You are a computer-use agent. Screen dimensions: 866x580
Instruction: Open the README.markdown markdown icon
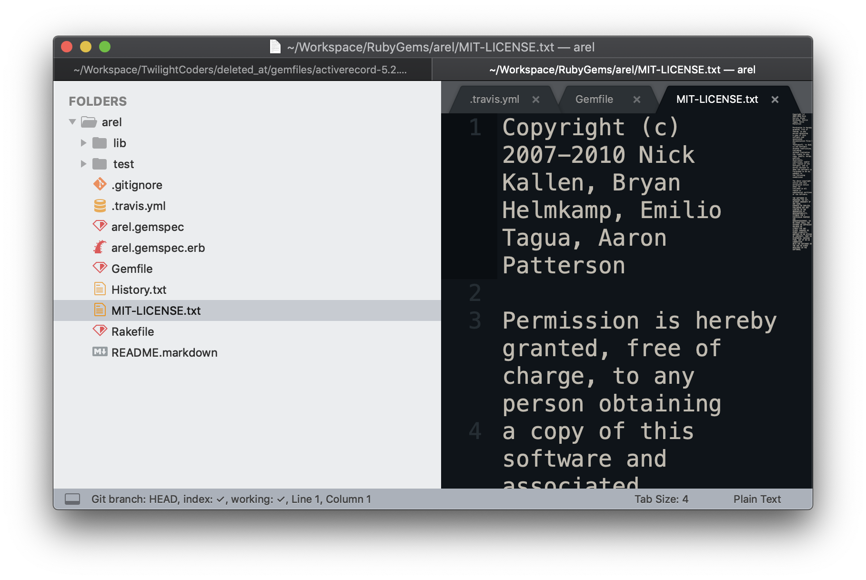(100, 352)
